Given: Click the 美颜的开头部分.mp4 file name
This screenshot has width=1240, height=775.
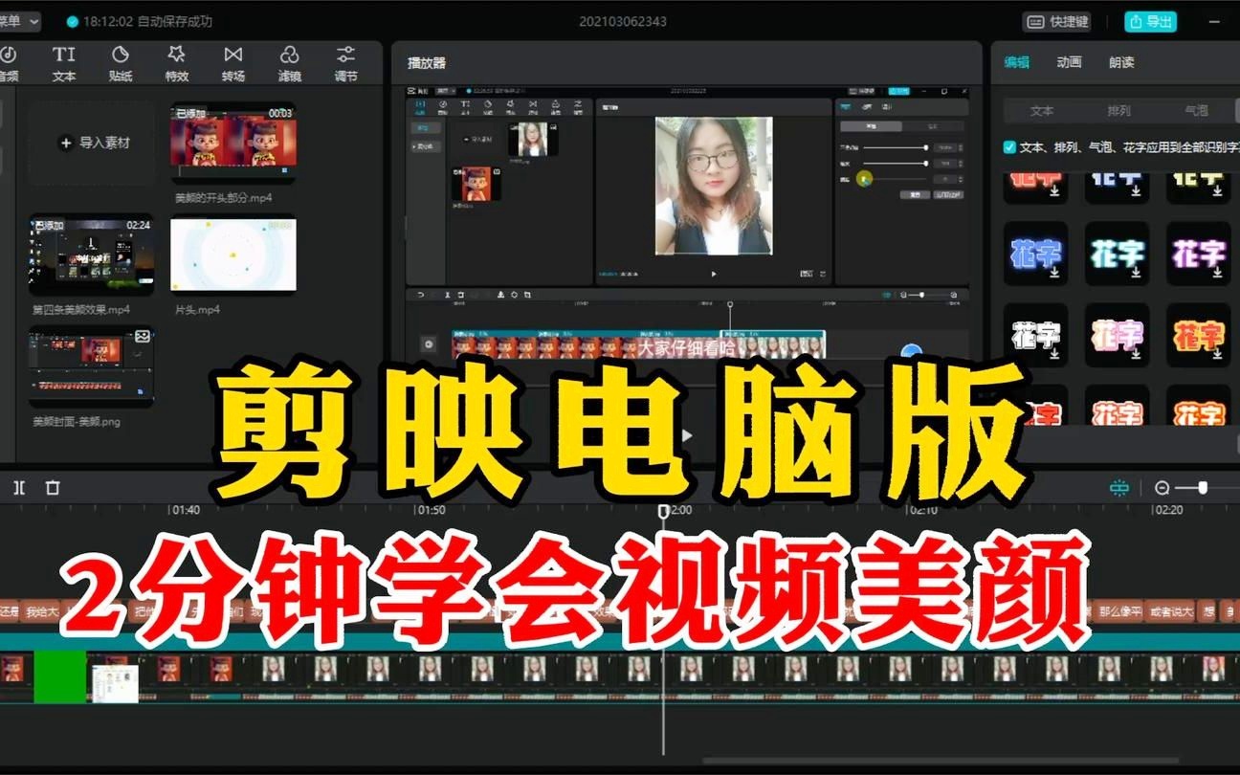Looking at the screenshot, I should pyautogui.click(x=223, y=198).
